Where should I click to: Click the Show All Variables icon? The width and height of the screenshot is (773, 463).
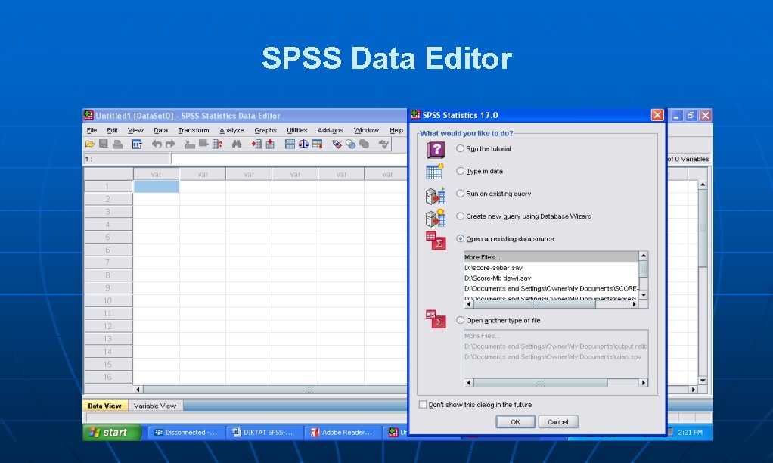[x=364, y=144]
